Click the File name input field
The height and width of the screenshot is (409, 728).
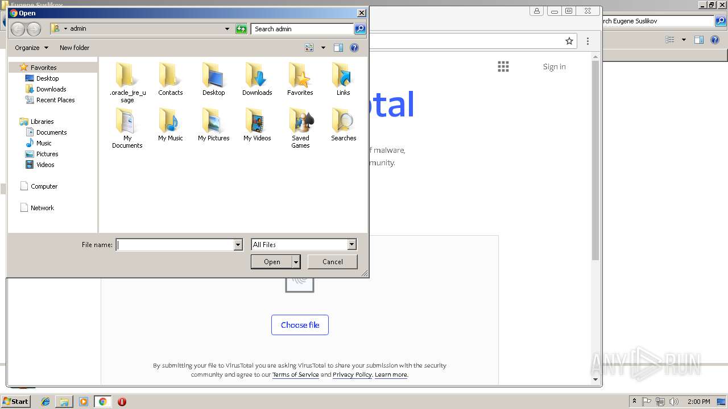tap(175, 245)
